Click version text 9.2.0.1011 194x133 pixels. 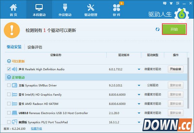pos(115,85)
